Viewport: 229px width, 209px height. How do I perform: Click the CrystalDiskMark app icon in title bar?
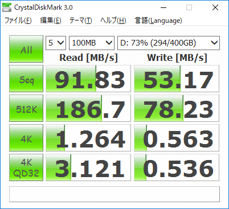point(7,7)
